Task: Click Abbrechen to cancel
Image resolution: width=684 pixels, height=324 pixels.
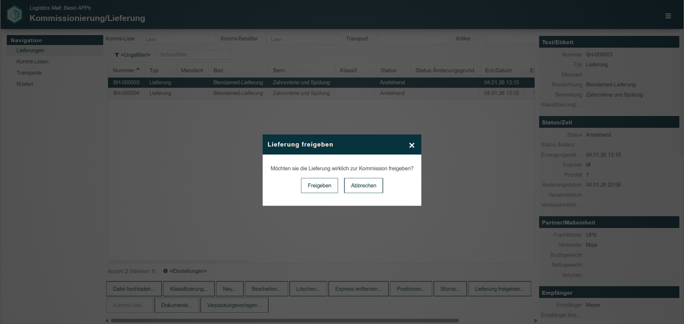Action: point(363,185)
